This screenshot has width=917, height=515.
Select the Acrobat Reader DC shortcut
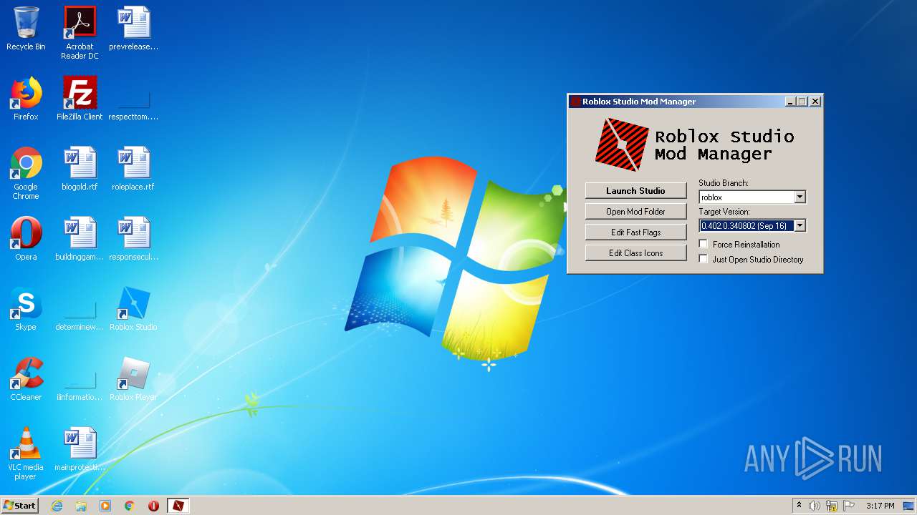[x=80, y=33]
